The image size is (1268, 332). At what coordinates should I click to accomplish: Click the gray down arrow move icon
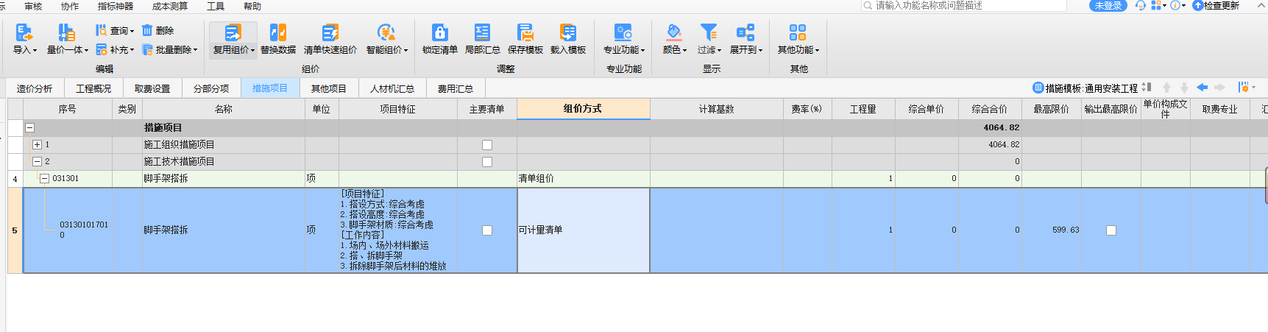pos(1184,88)
